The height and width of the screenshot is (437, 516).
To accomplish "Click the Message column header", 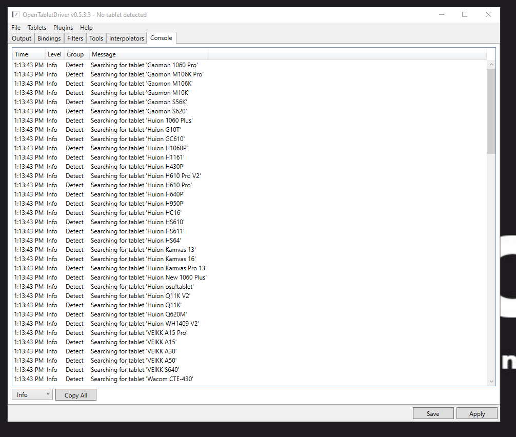I will (104, 54).
